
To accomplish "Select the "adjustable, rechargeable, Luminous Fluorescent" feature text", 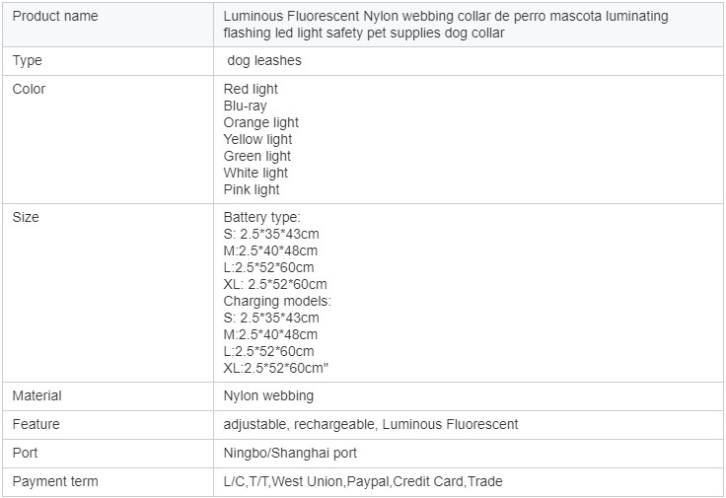I will click(x=371, y=424).
